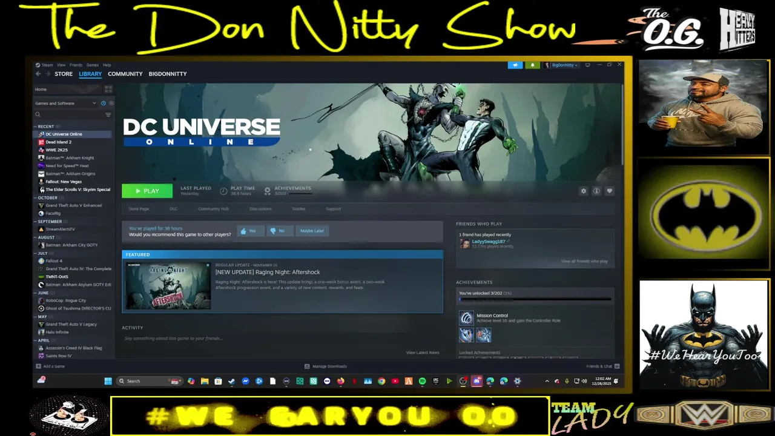Image resolution: width=775 pixels, height=436 pixels.
Task: Click the Maybe Later button
Action: pyautogui.click(x=312, y=231)
